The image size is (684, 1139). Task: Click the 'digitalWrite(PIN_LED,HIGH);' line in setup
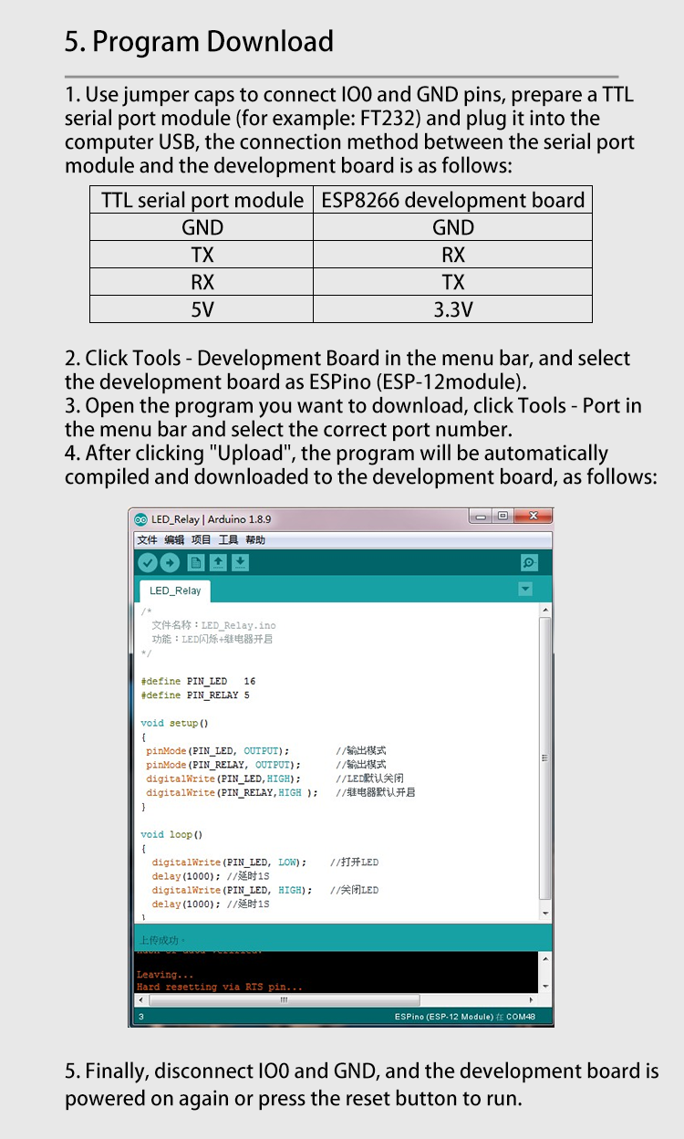[223, 778]
